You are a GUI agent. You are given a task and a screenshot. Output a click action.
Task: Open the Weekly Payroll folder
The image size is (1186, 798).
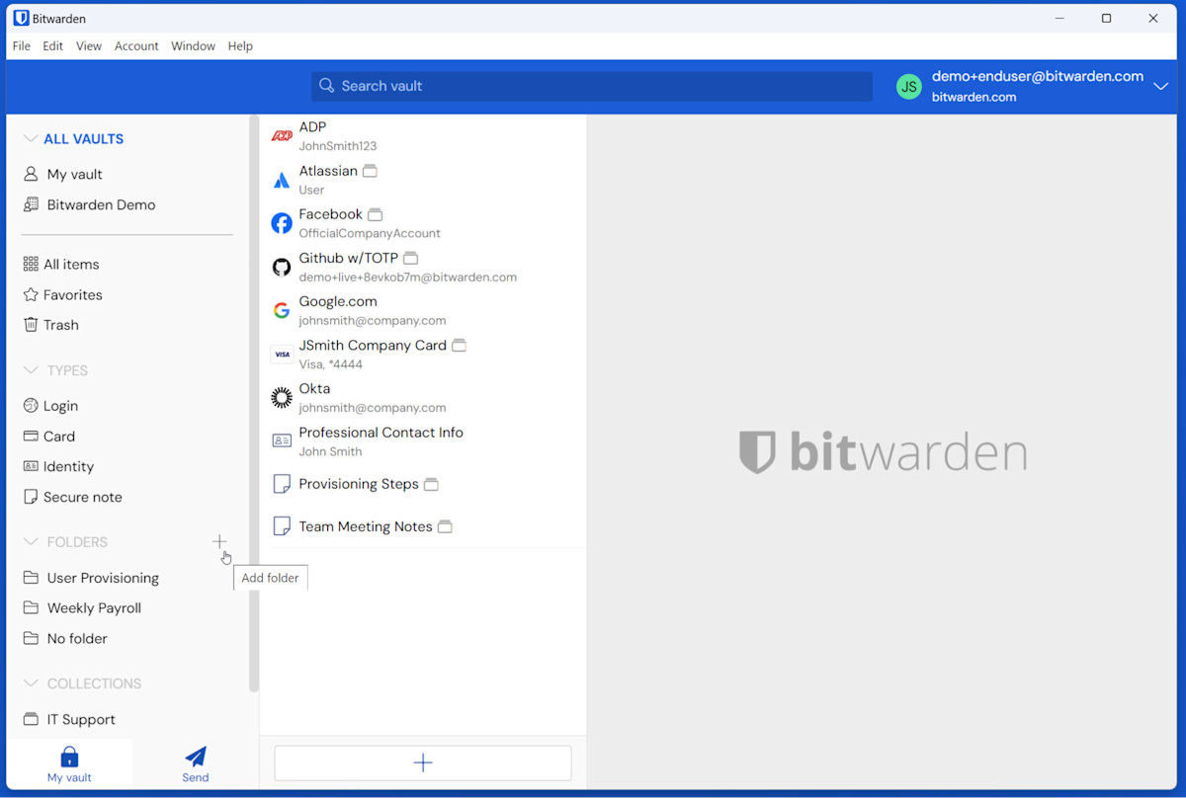point(94,608)
